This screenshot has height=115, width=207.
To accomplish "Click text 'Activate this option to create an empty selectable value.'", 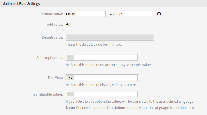I will click(x=109, y=65).
